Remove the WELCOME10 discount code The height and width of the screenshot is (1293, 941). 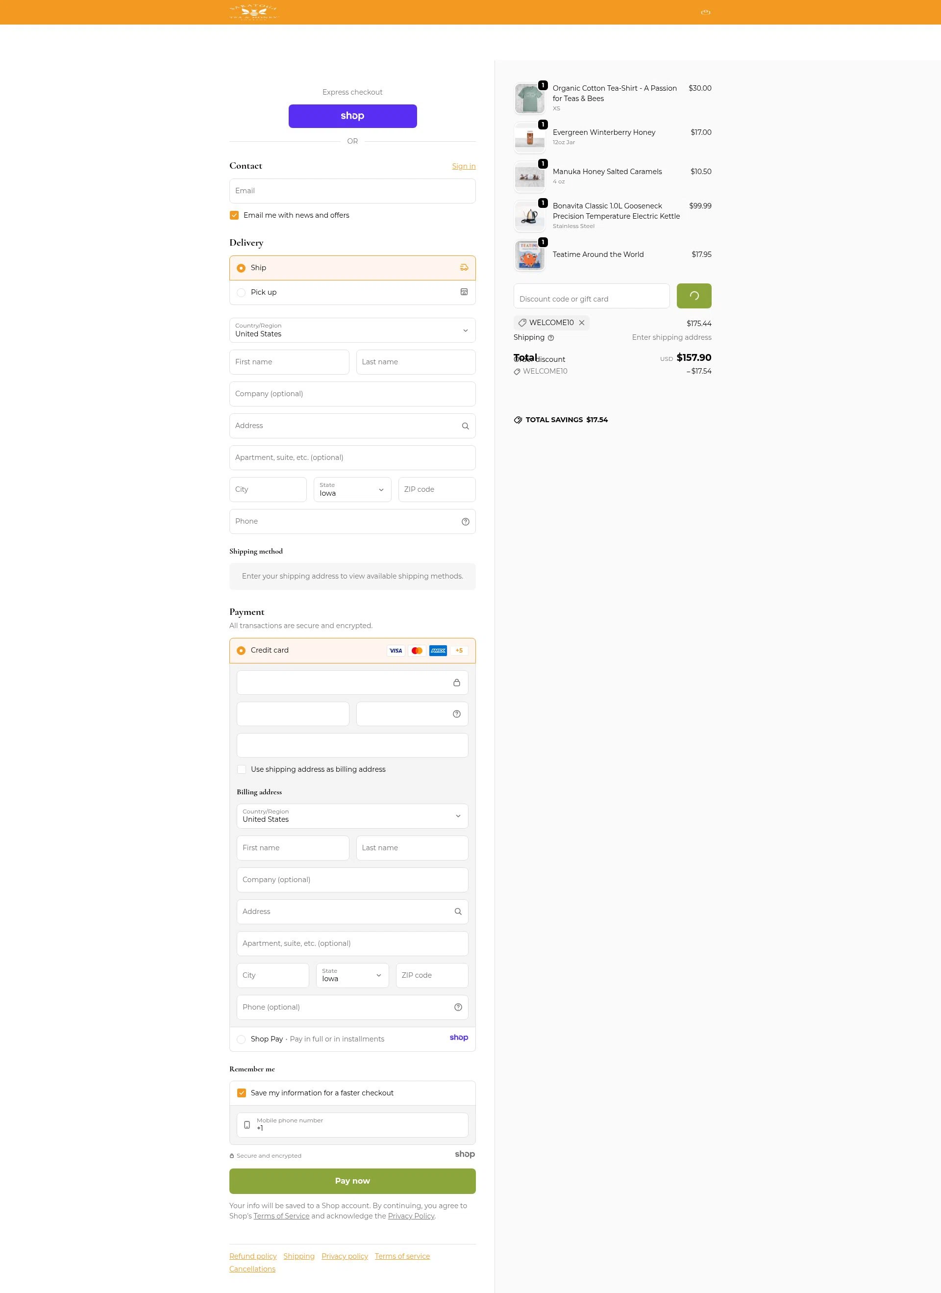click(582, 323)
